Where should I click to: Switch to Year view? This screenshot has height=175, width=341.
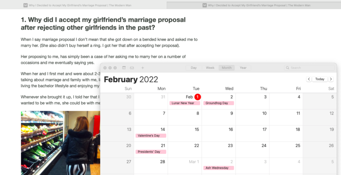pos(243,67)
